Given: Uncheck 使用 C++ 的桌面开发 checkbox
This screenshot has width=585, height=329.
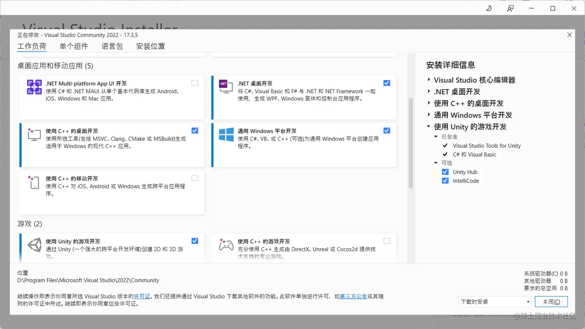Looking at the screenshot, I should coord(195,131).
